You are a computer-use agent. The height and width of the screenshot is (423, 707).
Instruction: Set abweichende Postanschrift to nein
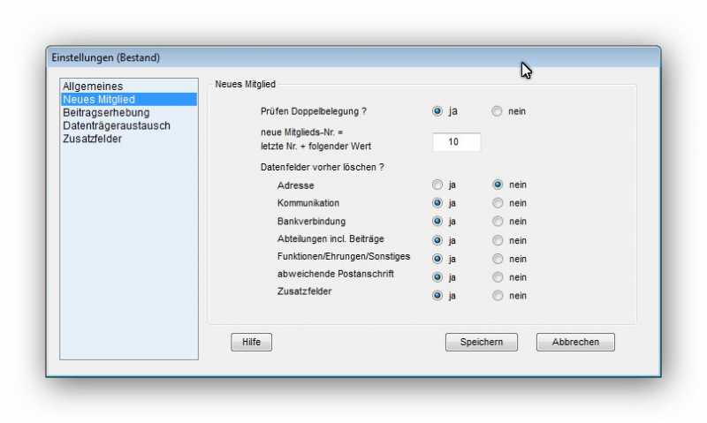click(x=498, y=277)
